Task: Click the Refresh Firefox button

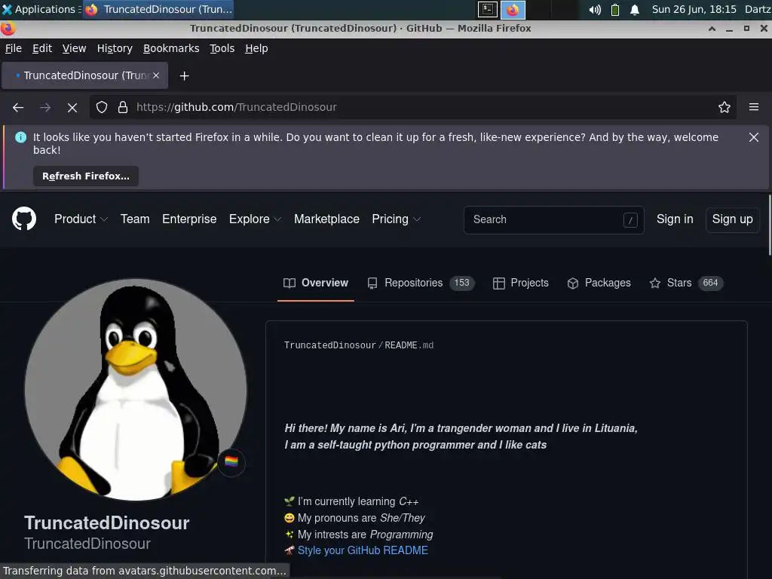Action: pos(86,176)
